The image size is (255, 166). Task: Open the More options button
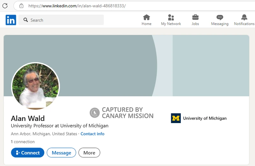89,153
